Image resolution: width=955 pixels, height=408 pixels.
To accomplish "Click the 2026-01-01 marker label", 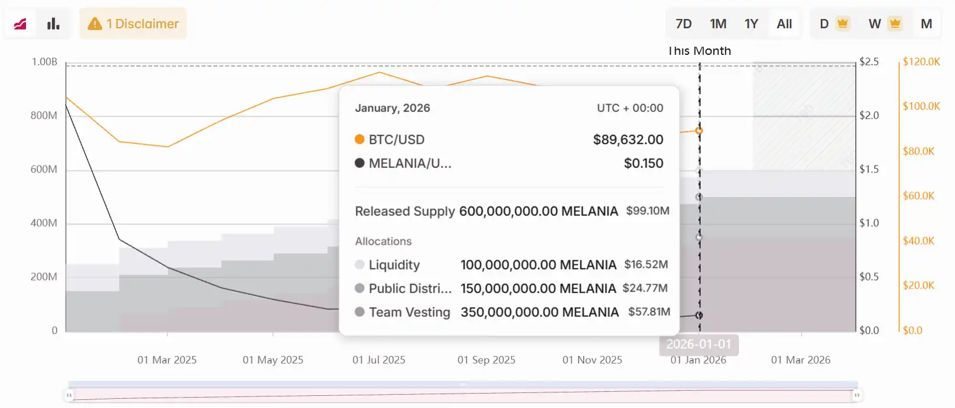I will (x=699, y=345).
